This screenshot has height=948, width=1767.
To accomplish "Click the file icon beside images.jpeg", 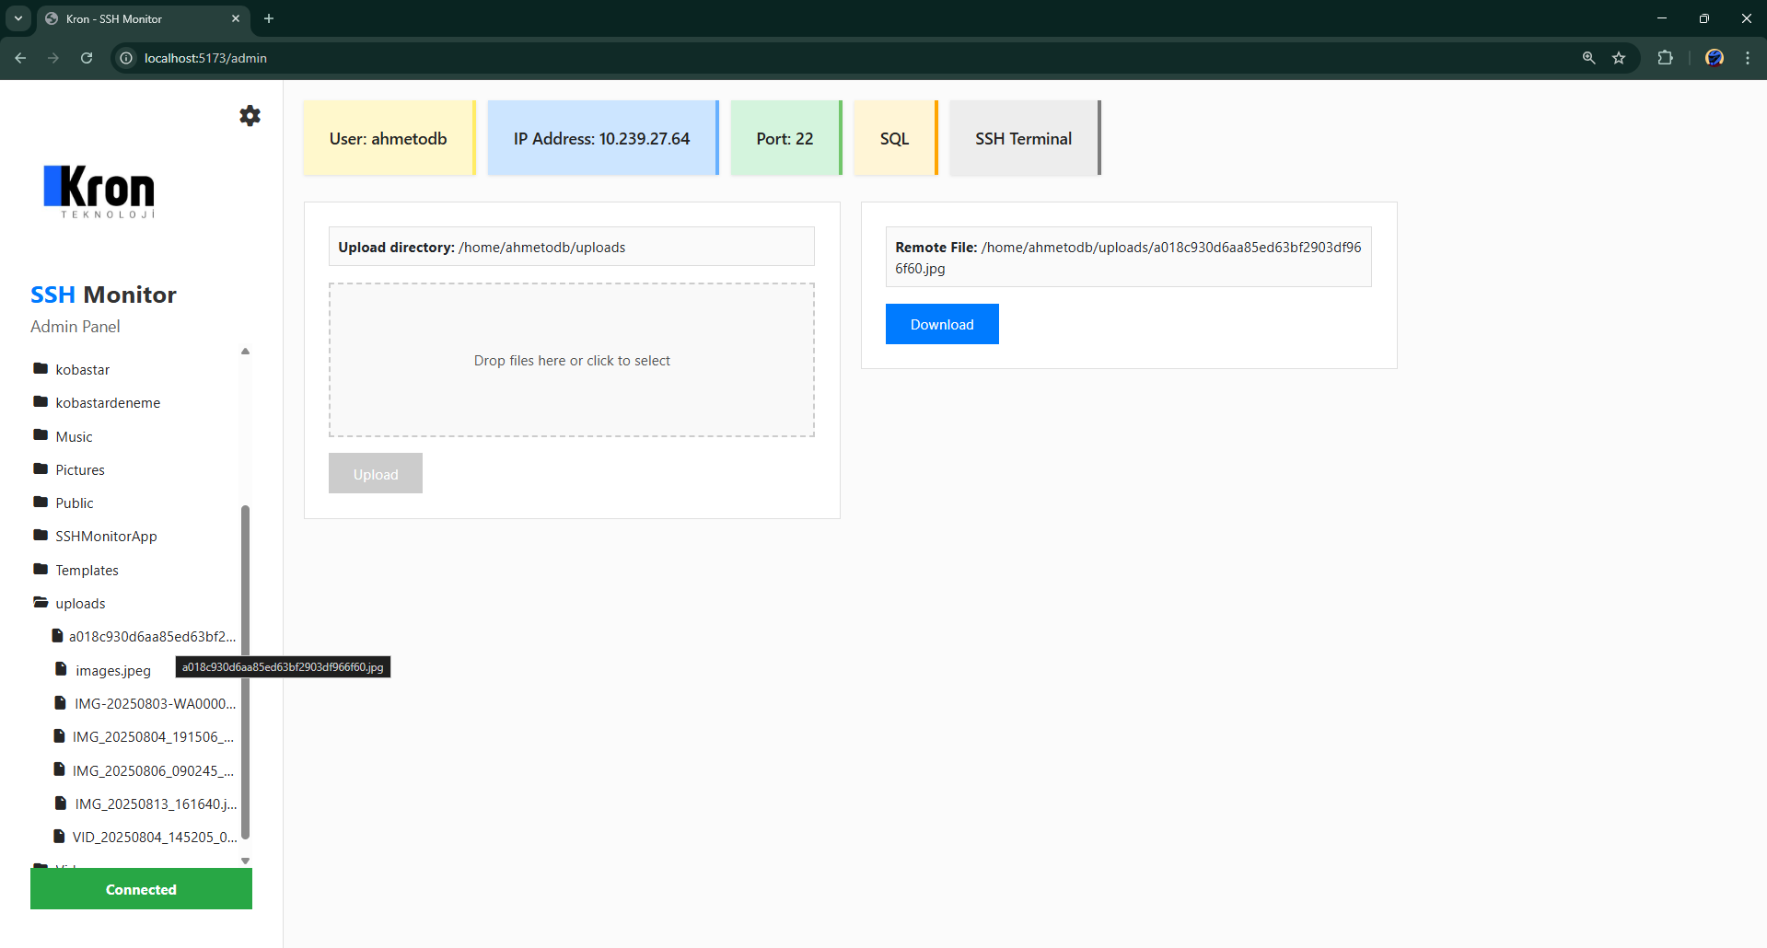I will [x=59, y=669].
